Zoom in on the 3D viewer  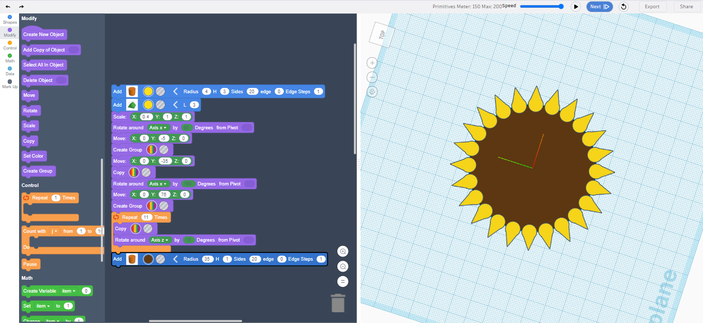pyautogui.click(x=372, y=63)
